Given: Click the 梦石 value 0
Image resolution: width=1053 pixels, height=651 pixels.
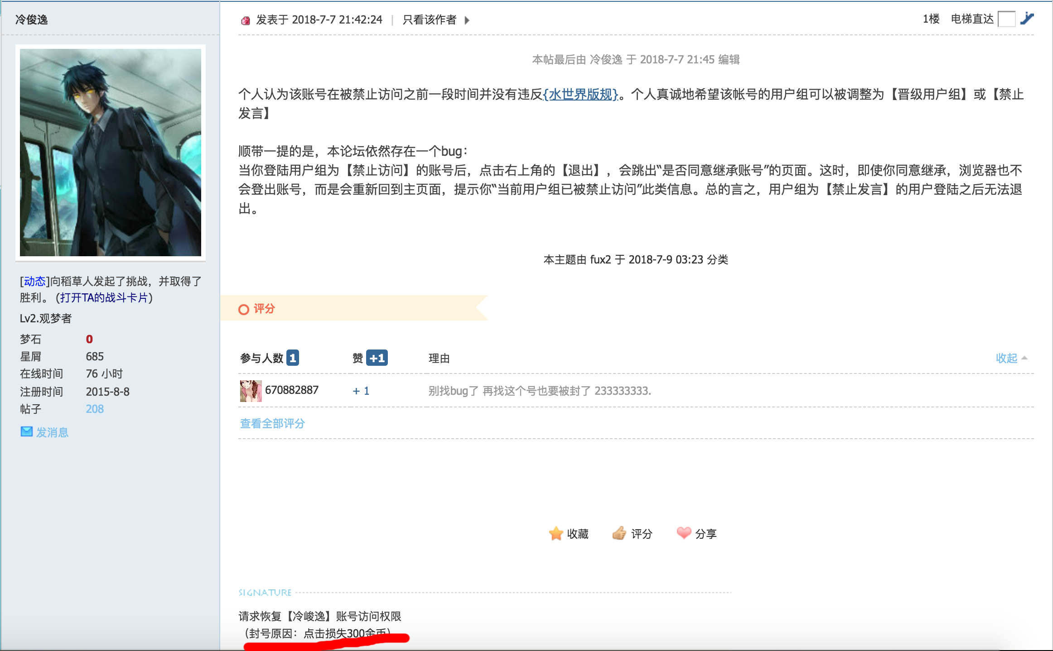Looking at the screenshot, I should pos(89,339).
